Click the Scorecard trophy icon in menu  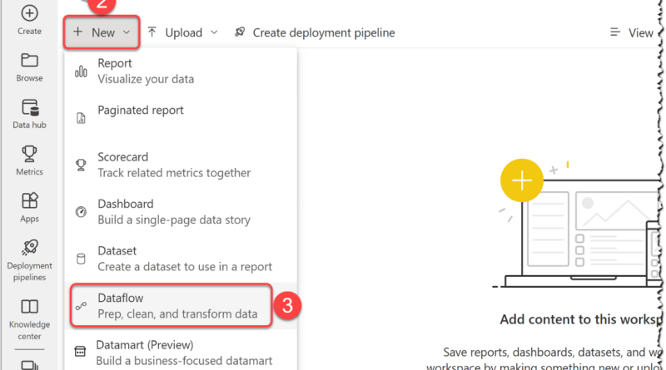[x=81, y=165]
